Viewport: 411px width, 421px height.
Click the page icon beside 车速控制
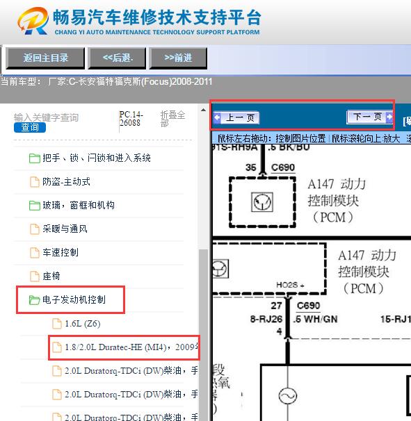[35, 253]
